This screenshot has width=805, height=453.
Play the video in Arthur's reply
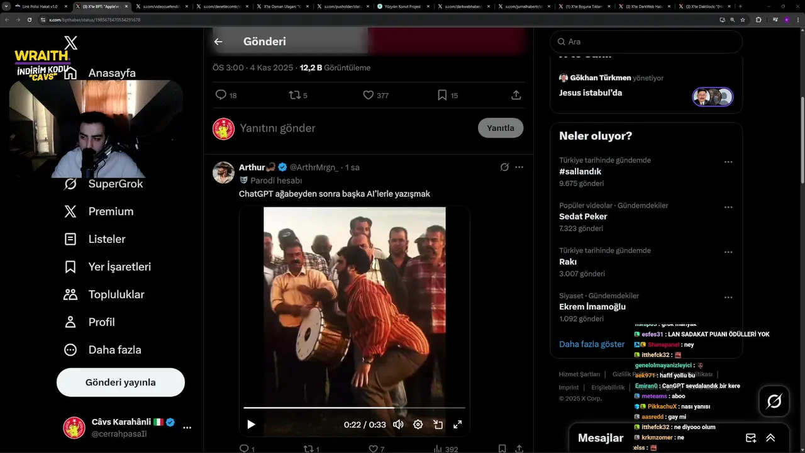point(251,425)
